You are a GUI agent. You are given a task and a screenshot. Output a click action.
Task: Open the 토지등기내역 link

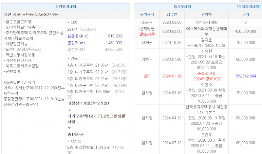click(x=249, y=7)
